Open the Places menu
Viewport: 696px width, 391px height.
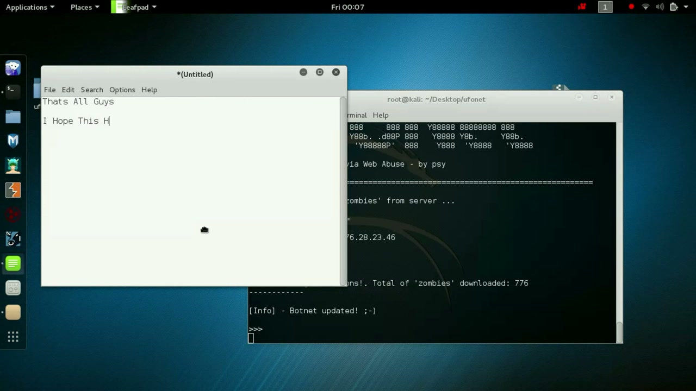[85, 7]
